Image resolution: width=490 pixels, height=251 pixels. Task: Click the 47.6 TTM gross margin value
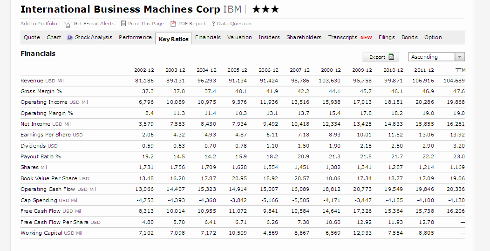pyautogui.click(x=460, y=91)
